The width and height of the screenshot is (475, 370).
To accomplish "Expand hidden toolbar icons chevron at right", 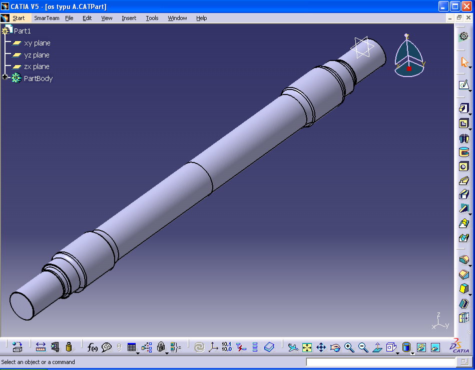I will point(469,332).
